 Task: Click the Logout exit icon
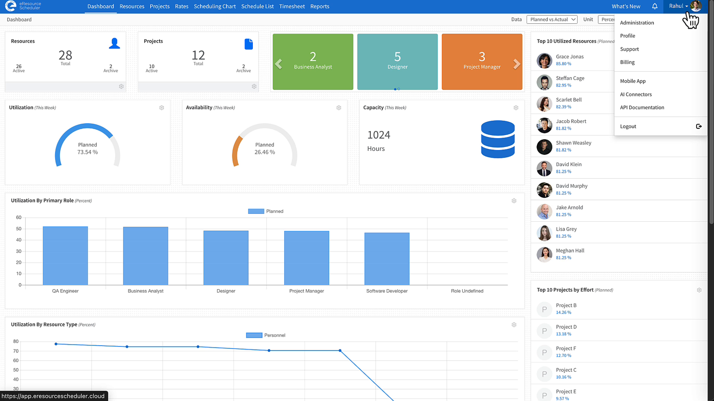pyautogui.click(x=699, y=126)
